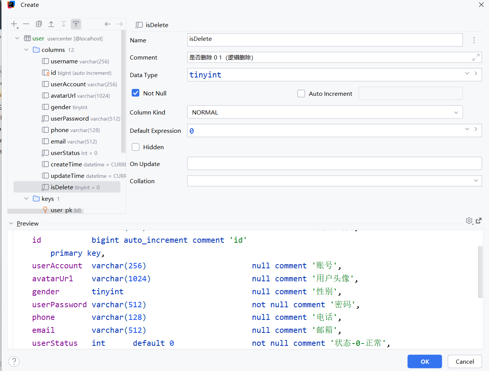This screenshot has height=371, width=489.
Task: Uncheck the Not Null checkbox
Action: click(x=136, y=93)
